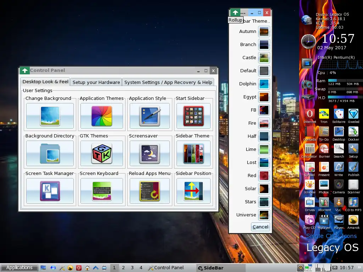Launch VLC from the sidebar

click(339, 203)
